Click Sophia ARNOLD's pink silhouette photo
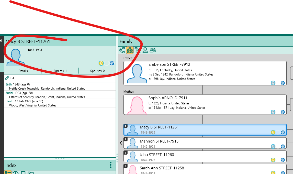 (137, 105)
